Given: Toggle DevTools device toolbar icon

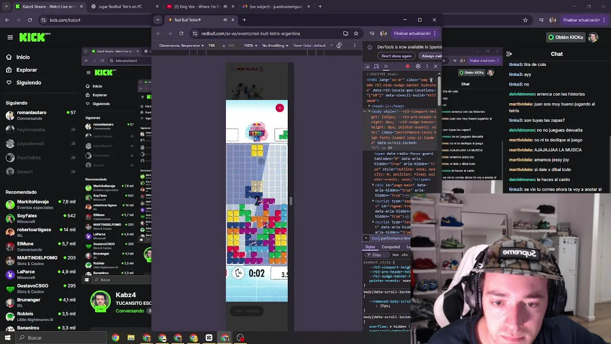Looking at the screenshot, I should pos(376,66).
